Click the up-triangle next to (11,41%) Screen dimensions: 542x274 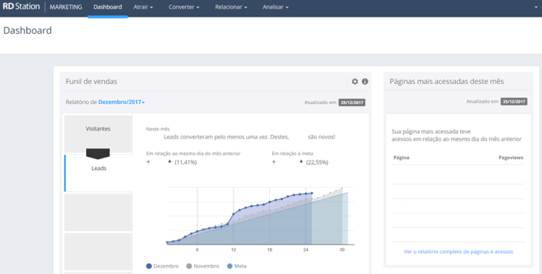coord(169,161)
